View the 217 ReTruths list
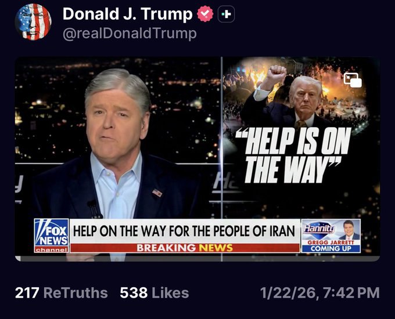 (61, 293)
